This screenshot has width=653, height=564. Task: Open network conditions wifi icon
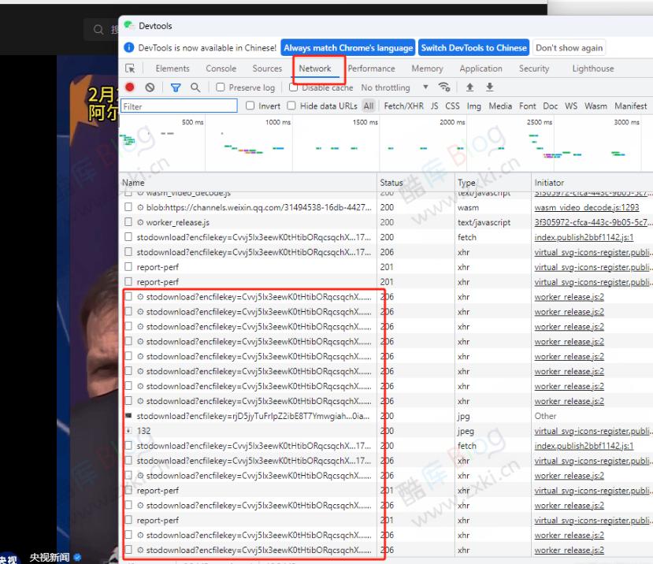[x=445, y=87]
